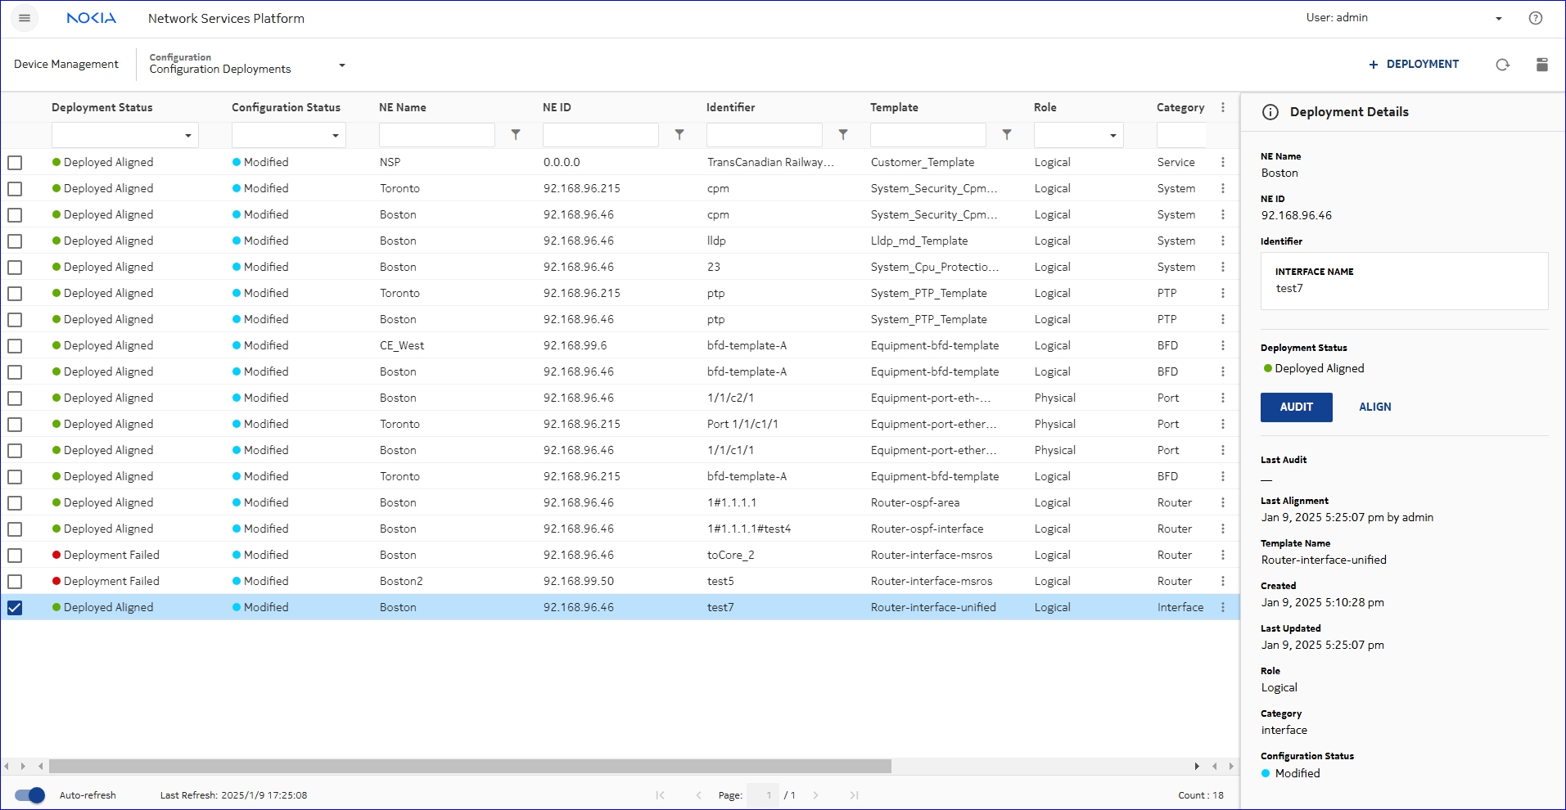Uncheck the selected test7 deployment row
This screenshot has height=810, width=1566.
point(15,608)
